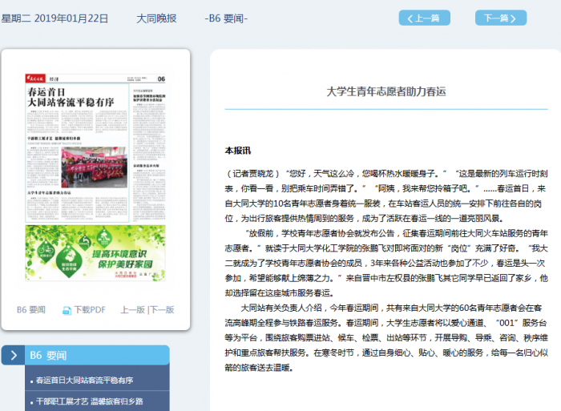561x411 pixels.
Task: Click the 大同晚报 newspaper name
Action: (156, 18)
